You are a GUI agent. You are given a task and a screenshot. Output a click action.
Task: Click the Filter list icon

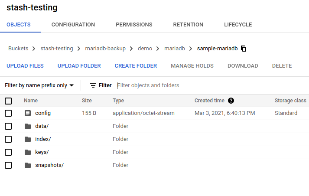point(93,85)
